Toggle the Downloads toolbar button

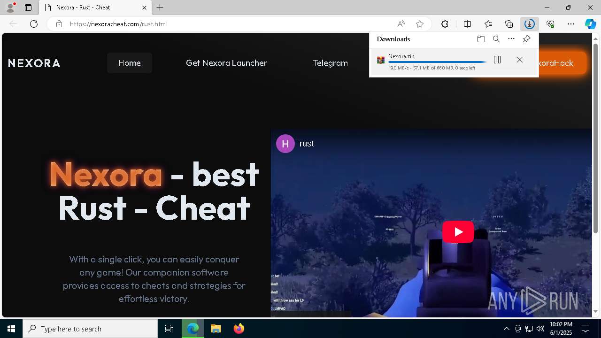pyautogui.click(x=530, y=24)
